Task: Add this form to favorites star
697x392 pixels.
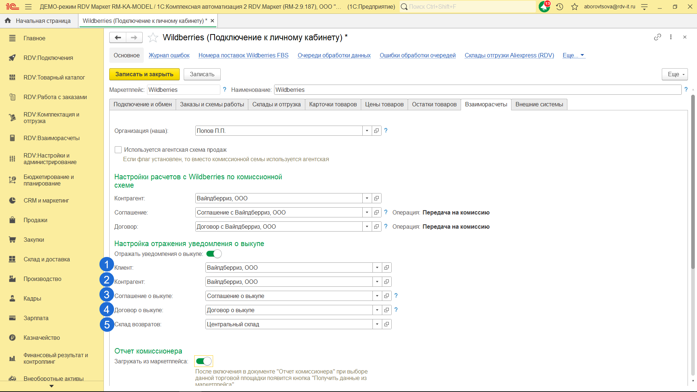Action: pyautogui.click(x=153, y=37)
